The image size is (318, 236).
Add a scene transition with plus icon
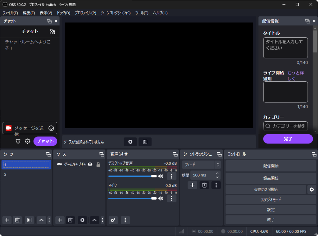(x=192, y=185)
